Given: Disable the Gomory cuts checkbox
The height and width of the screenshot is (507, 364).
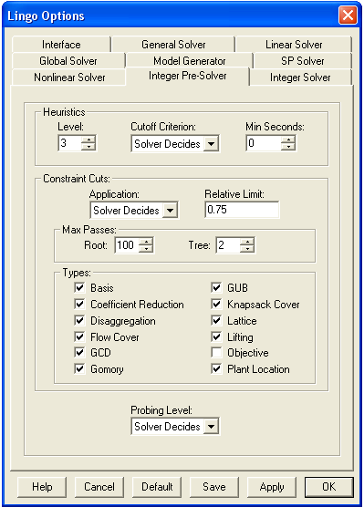Looking at the screenshot, I should pyautogui.click(x=79, y=368).
